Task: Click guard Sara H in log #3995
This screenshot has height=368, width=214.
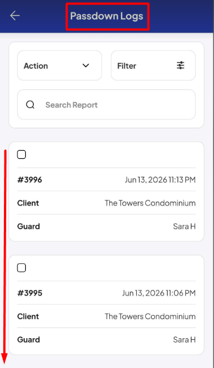Action: coord(184,340)
